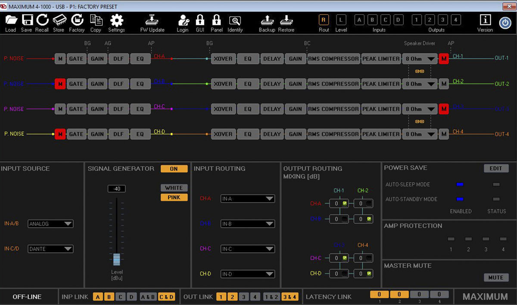Open the Settings gear icon
The image size is (517, 305).
point(116,20)
